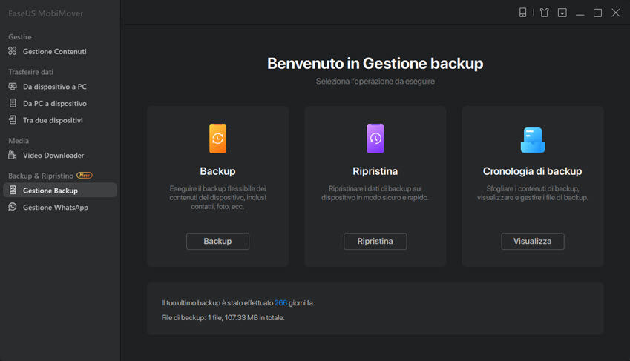The width and height of the screenshot is (630, 361).
Task: Click the New badge beside Backup & Ripristino
Action: (85, 176)
